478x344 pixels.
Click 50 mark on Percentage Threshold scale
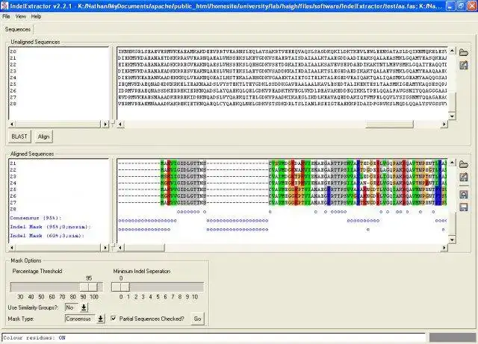pos(41,297)
